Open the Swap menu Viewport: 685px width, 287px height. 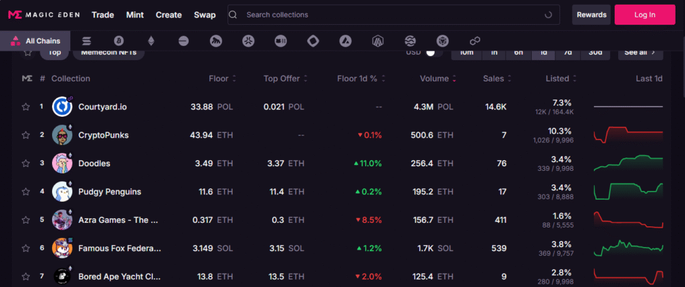(x=205, y=15)
